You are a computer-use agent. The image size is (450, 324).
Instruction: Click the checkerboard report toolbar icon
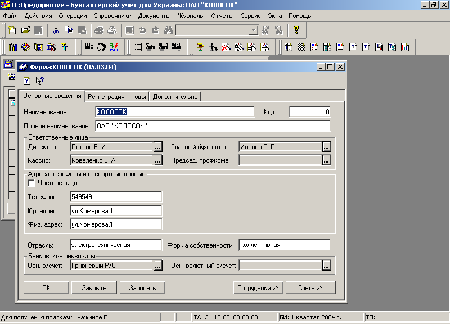301,47
